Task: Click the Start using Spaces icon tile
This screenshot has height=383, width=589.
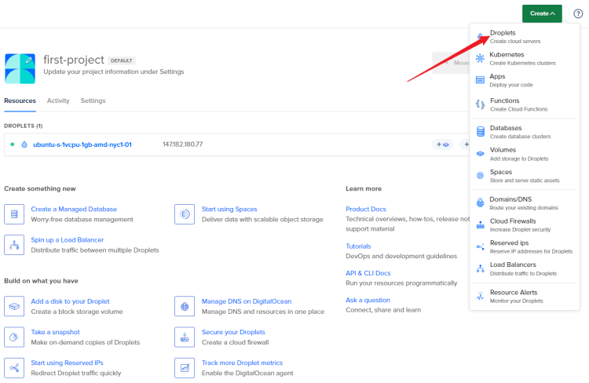Action: tap(185, 214)
